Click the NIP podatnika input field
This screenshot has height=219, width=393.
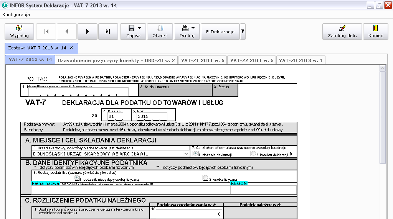coord(78,92)
